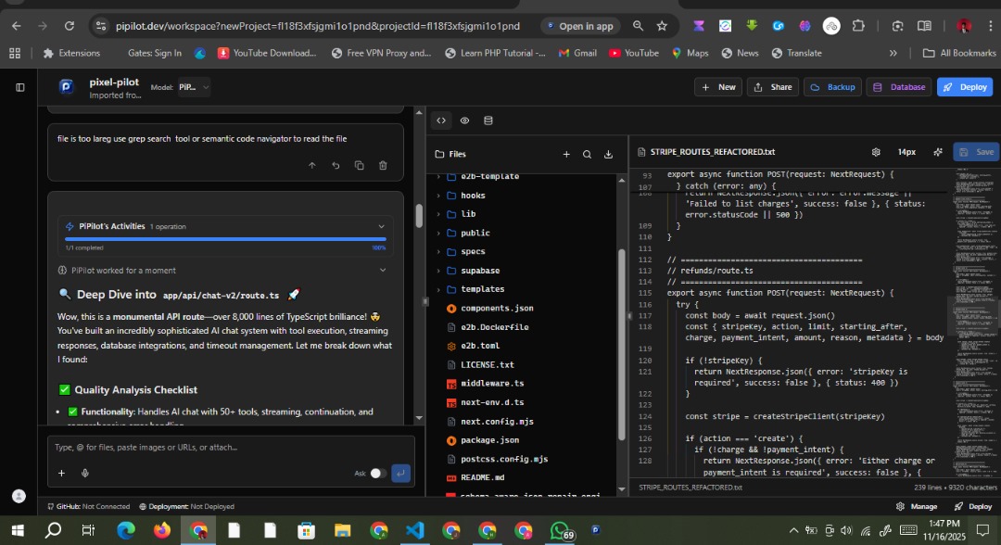Open editor settings gear icon

click(876, 152)
